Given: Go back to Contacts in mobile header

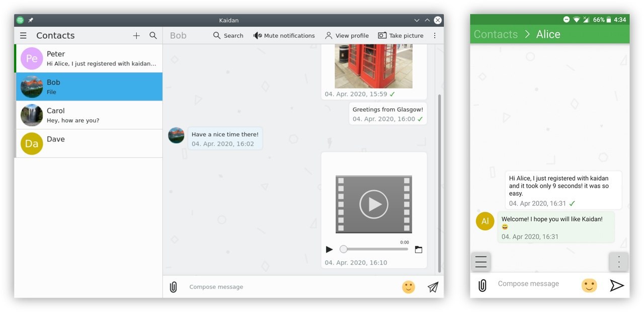Looking at the screenshot, I should (496, 34).
